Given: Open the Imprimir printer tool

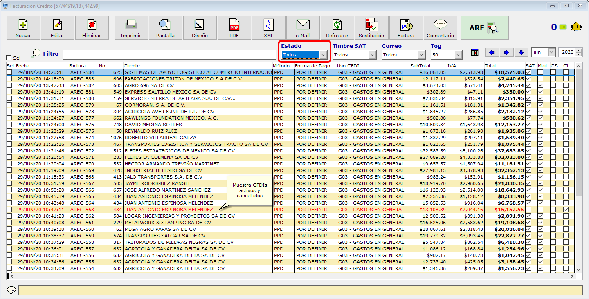Looking at the screenshot, I should click(x=131, y=28).
